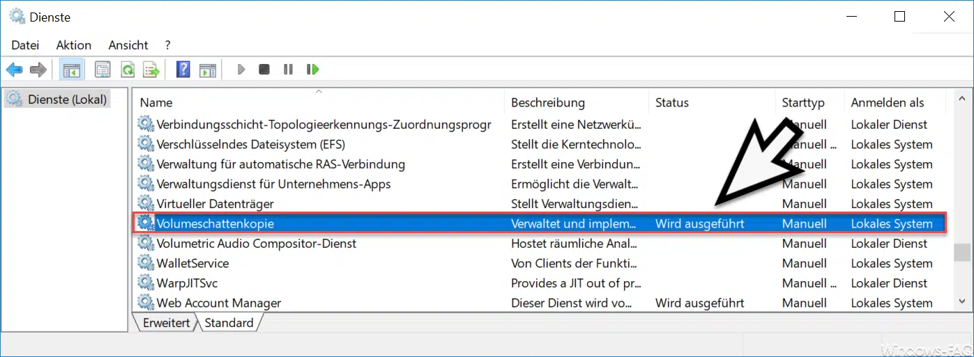Sort by the Starttyp column header
Viewport: 974px width, 357px height.
coord(803,102)
